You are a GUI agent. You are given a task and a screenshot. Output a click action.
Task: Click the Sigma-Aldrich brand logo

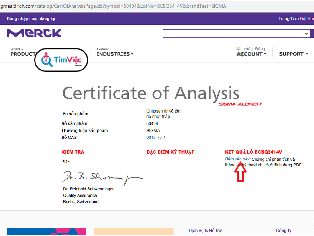click(x=240, y=104)
